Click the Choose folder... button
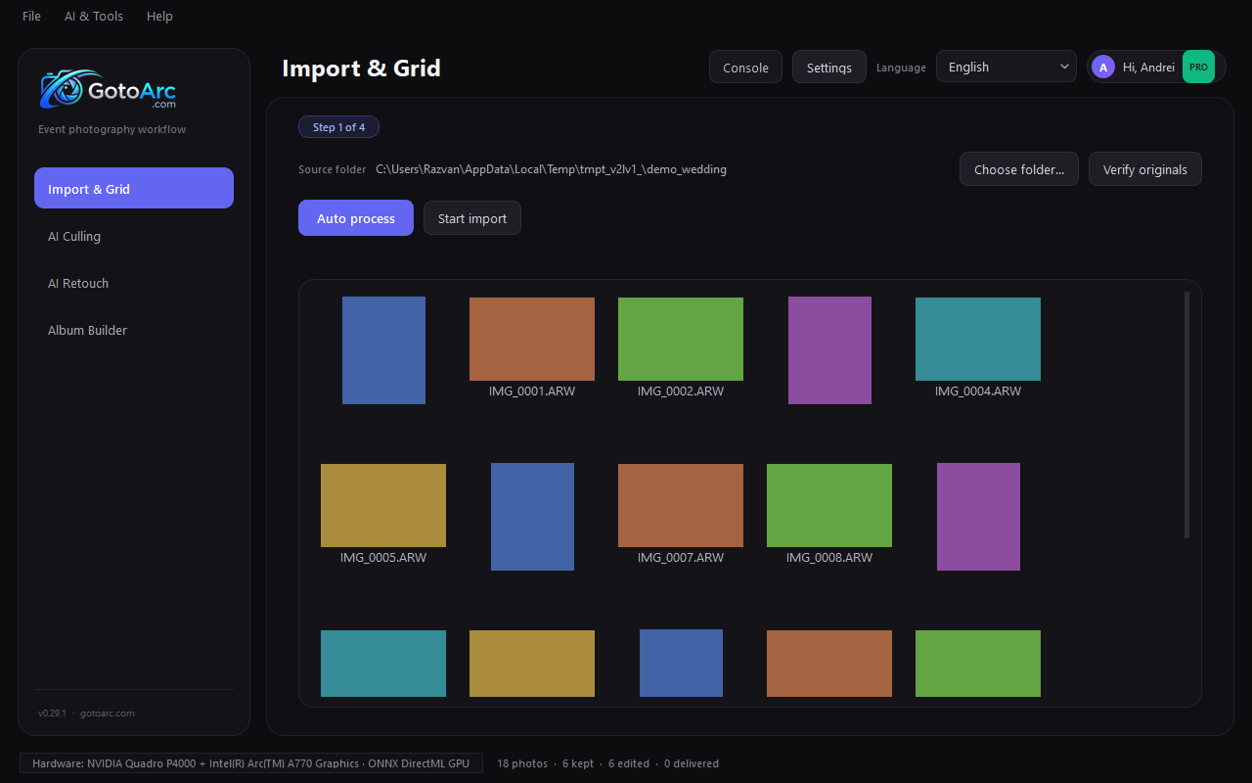 [x=1019, y=169]
